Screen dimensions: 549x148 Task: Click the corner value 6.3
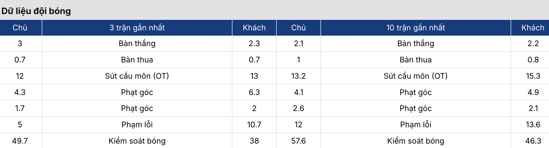point(254,92)
